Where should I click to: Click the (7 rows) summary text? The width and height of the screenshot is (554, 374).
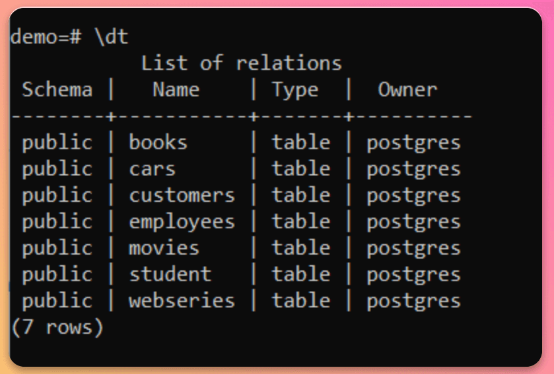point(57,327)
